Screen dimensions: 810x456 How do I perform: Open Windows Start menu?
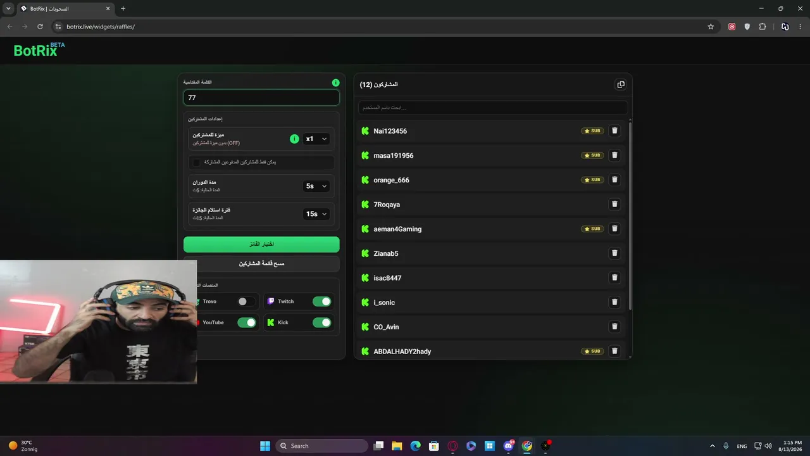click(x=265, y=446)
